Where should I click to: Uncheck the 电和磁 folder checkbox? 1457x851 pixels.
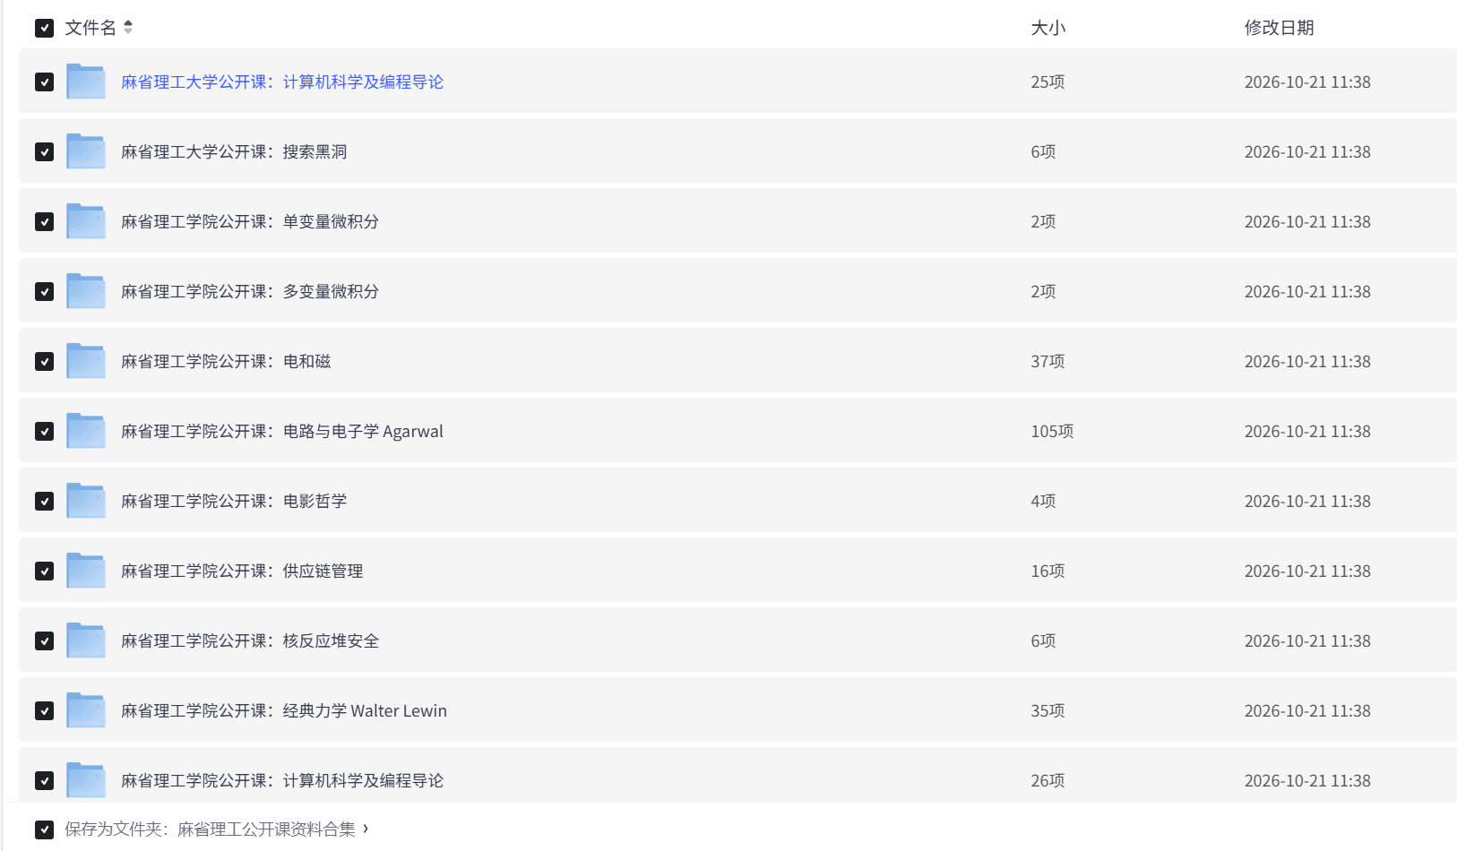coord(44,361)
